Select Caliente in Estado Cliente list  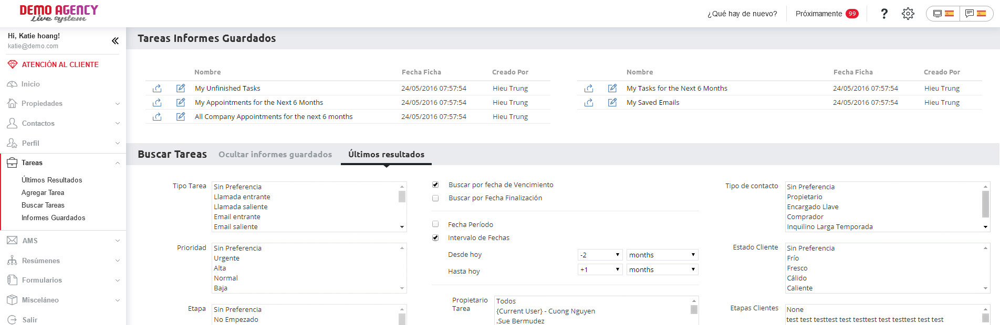pos(799,288)
